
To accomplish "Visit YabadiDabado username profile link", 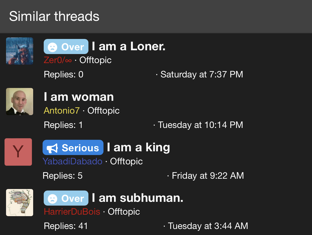I will (72, 161).
